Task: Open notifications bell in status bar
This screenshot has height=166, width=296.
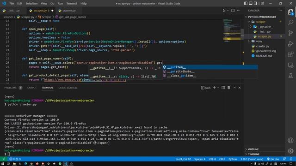Action: click(291, 159)
